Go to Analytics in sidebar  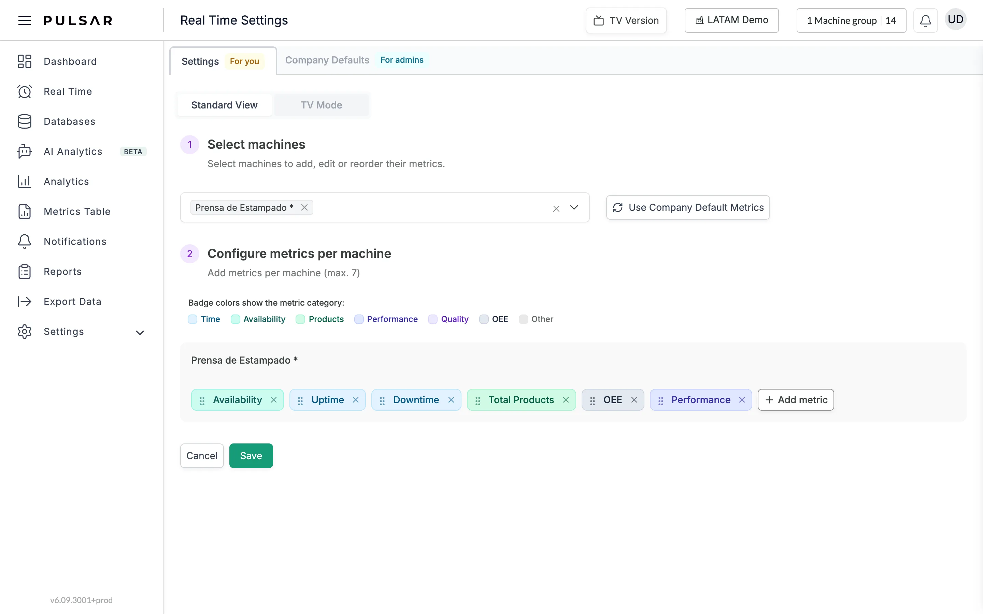click(x=66, y=181)
